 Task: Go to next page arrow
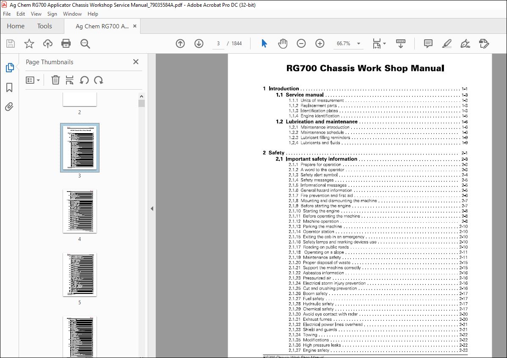[199, 44]
